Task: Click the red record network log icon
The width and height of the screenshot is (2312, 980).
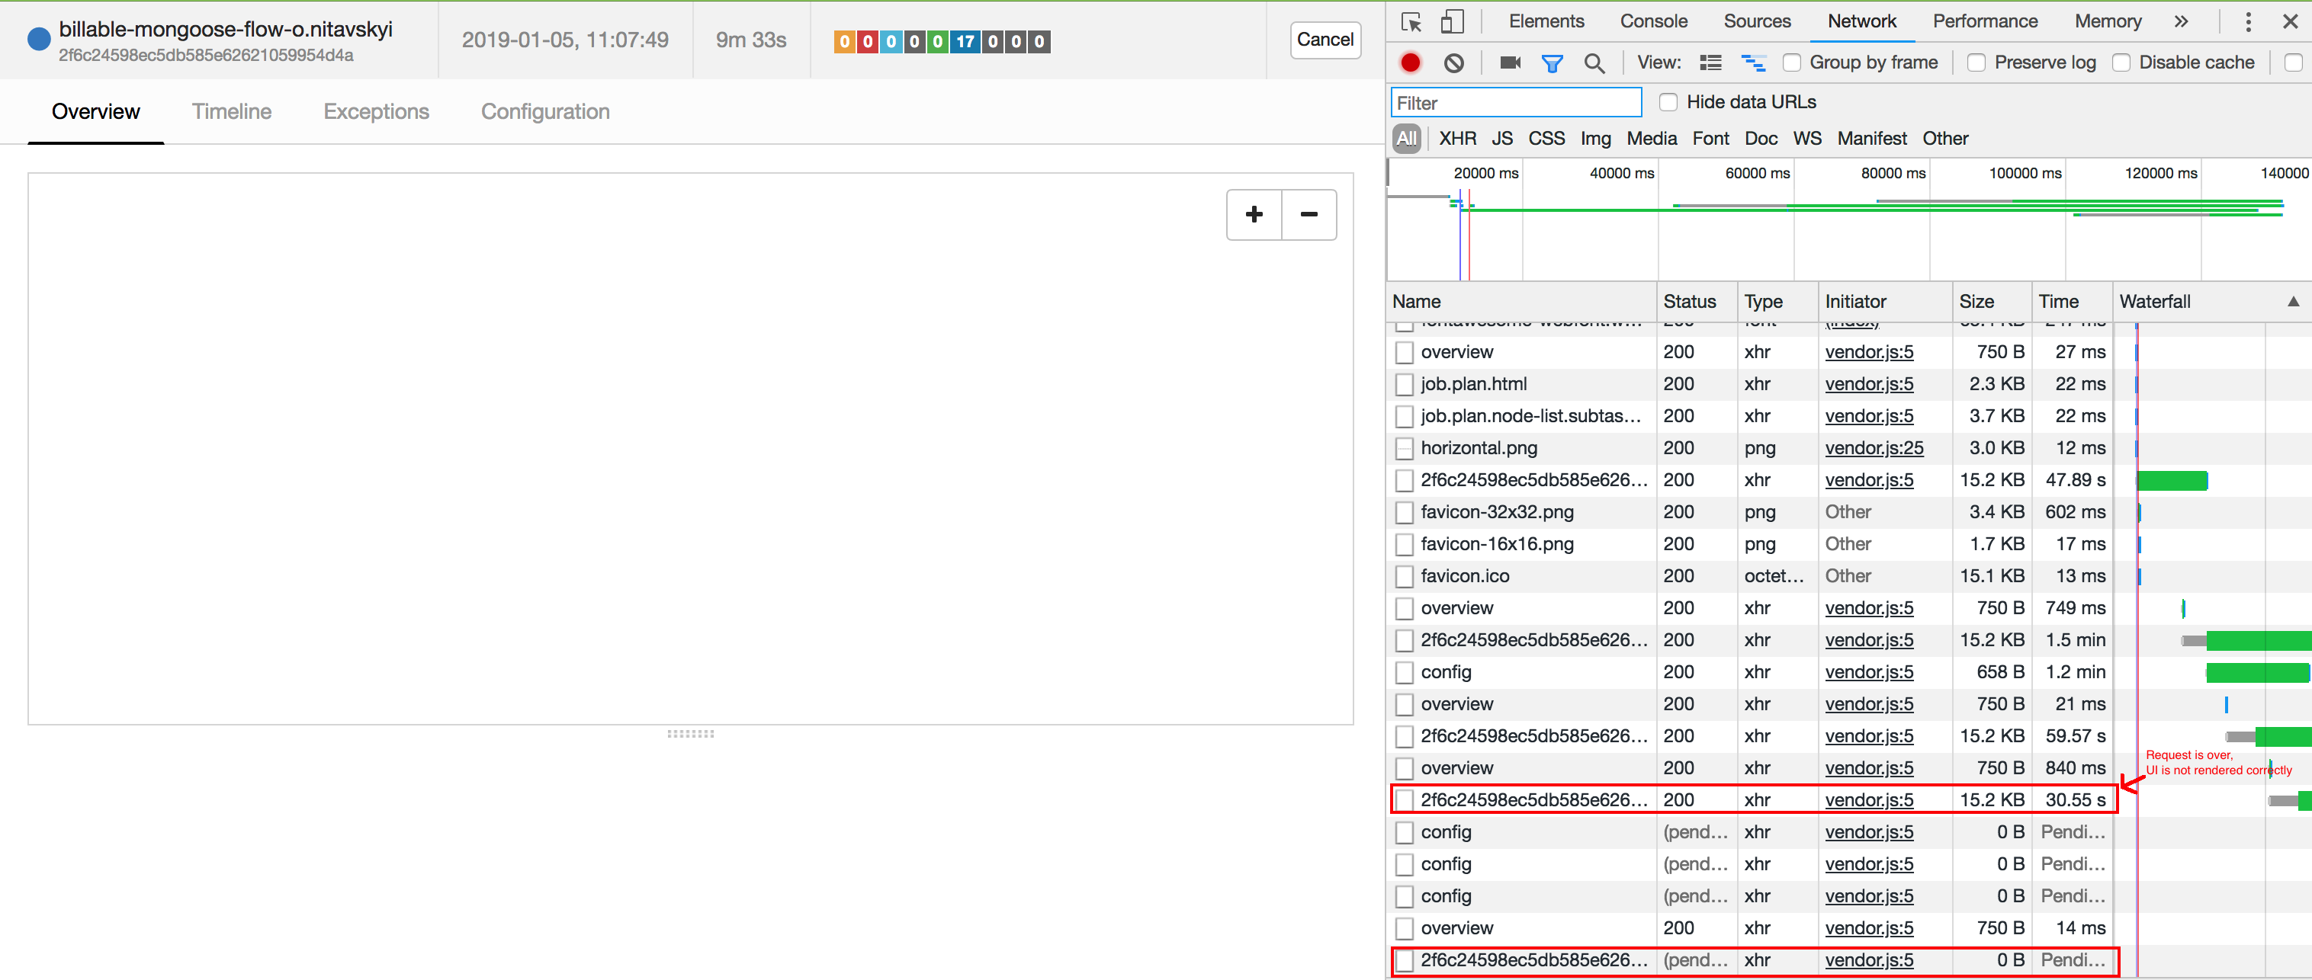Action: coord(1409,62)
